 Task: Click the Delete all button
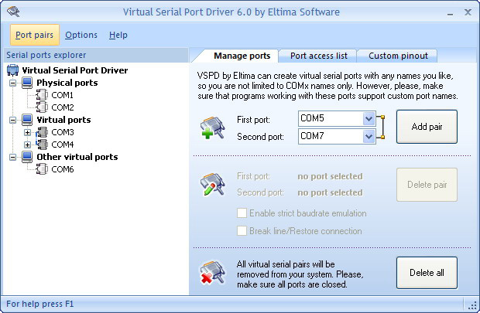tap(427, 273)
